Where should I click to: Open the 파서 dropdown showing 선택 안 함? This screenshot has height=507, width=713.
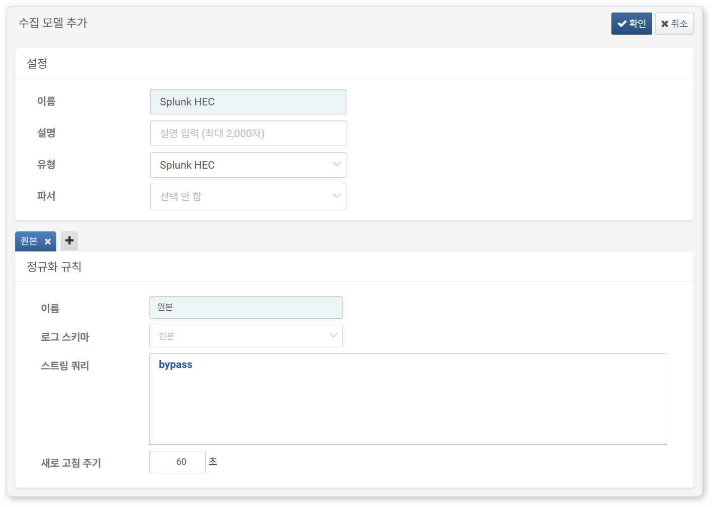[248, 197]
